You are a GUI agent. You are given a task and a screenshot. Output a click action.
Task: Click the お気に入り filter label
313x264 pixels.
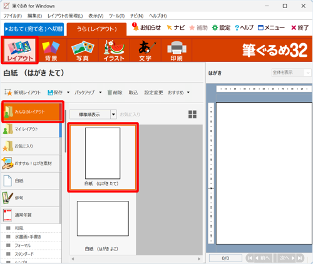[130, 114]
